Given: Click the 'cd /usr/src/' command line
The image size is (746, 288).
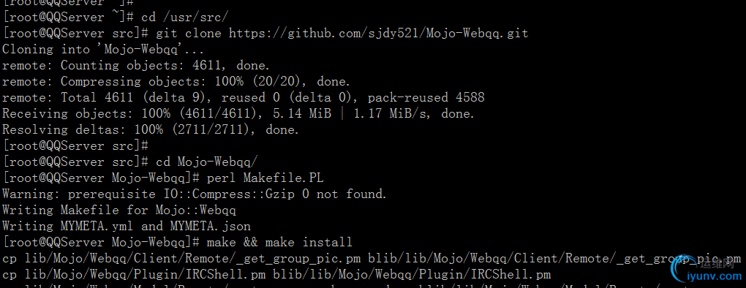Looking at the screenshot, I should (x=115, y=18).
